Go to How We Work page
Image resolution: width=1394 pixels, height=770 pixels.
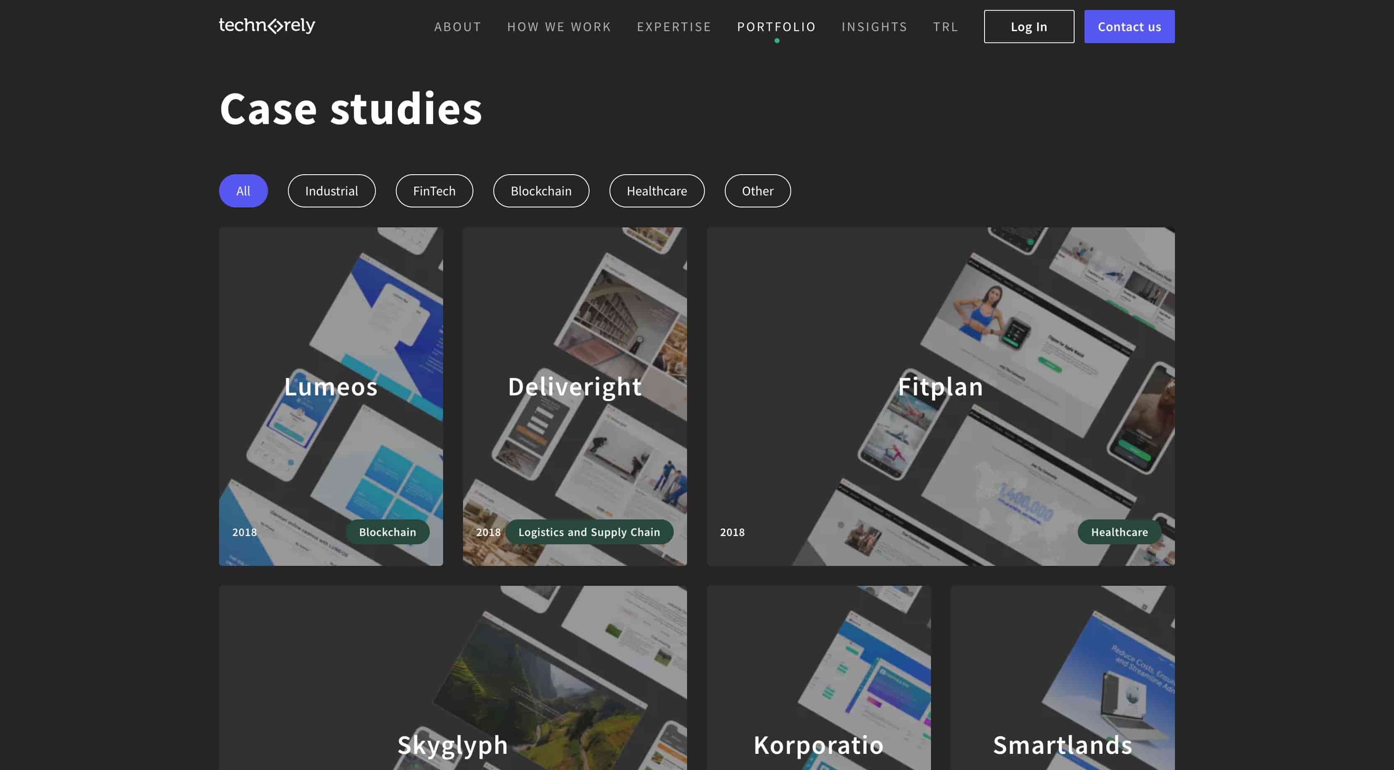558,27
